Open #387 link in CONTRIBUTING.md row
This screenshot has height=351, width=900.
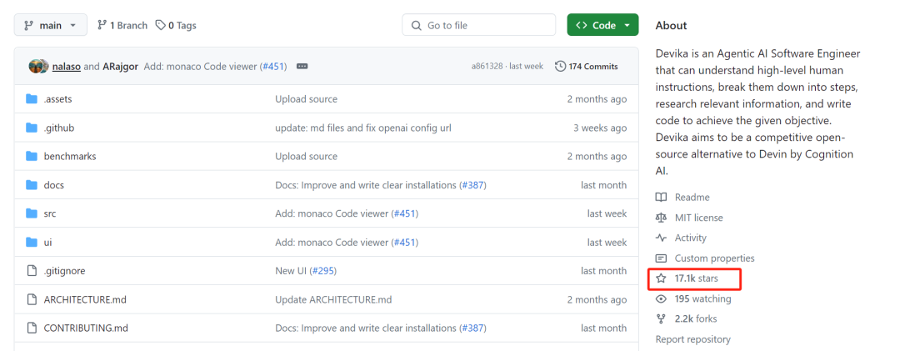click(x=473, y=328)
